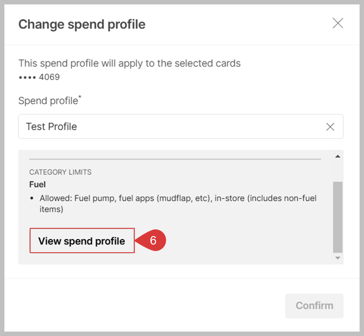
Task: Select the CATEGORY LIMITS heading
Action: point(60,172)
